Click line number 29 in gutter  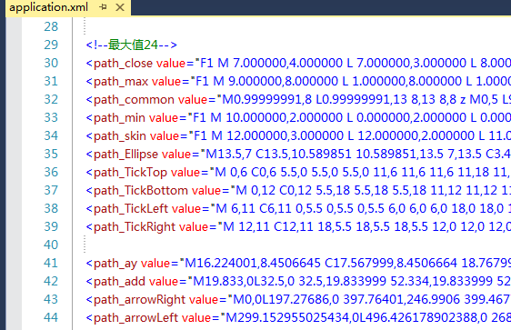point(51,45)
